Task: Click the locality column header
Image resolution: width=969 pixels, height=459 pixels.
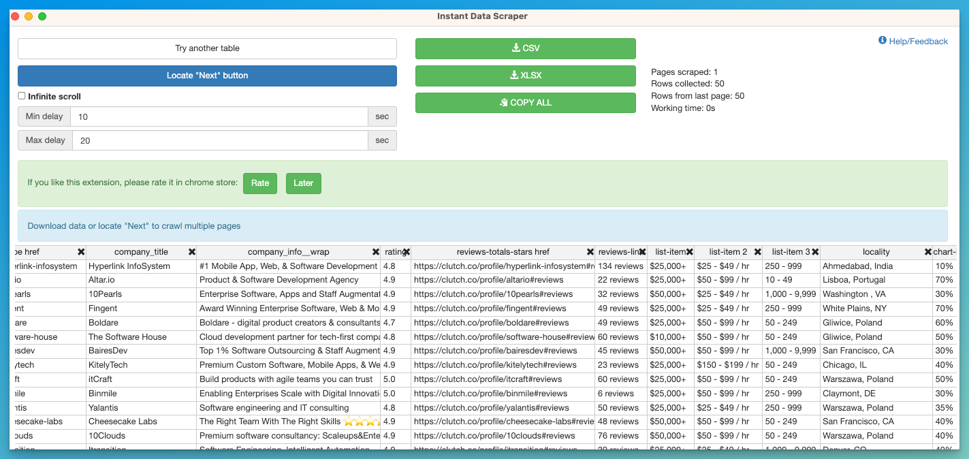Action: (876, 252)
